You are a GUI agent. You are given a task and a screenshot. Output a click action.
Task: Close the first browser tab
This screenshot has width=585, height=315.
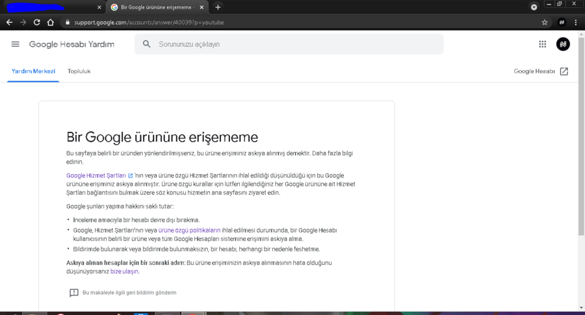tap(99, 7)
